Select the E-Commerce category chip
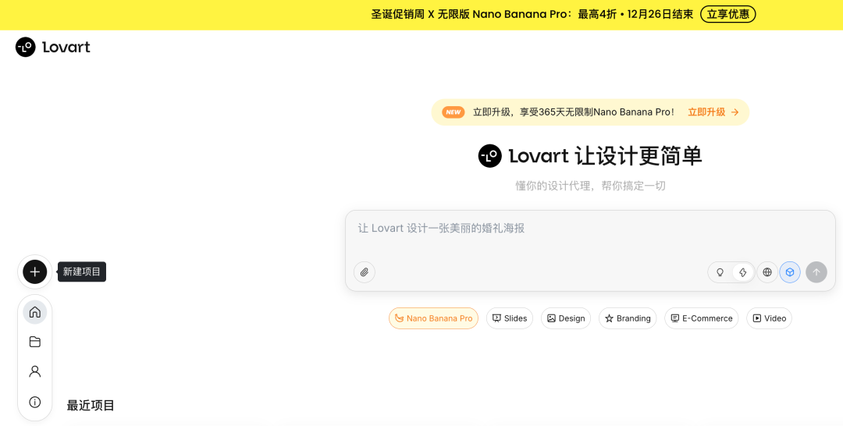This screenshot has height=426, width=843. 702,318
